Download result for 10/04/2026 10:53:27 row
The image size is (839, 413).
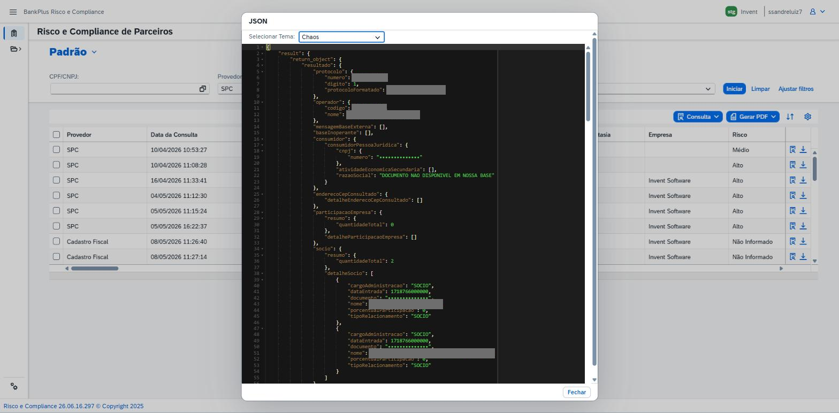pyautogui.click(x=803, y=150)
